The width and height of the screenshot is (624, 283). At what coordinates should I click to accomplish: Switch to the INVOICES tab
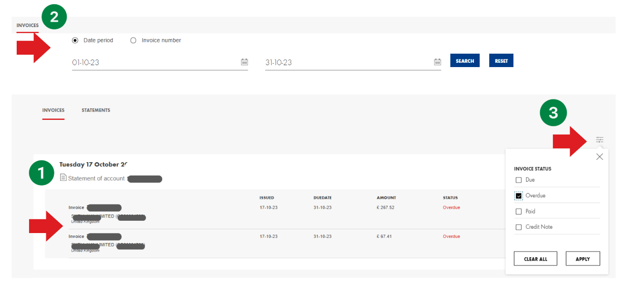tap(53, 110)
